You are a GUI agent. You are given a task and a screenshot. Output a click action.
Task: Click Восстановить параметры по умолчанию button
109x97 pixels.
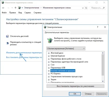pos(75,86)
